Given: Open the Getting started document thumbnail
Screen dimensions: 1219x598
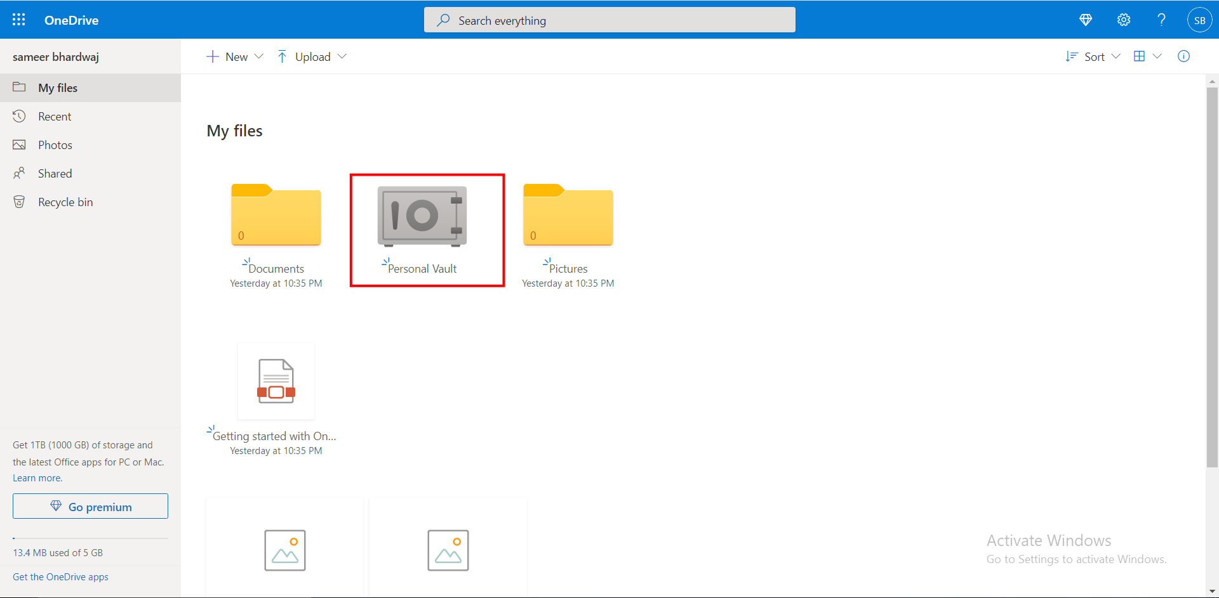Looking at the screenshot, I should (x=276, y=381).
